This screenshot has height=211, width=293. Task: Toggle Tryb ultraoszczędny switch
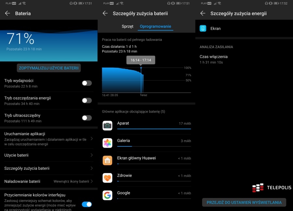click(87, 118)
